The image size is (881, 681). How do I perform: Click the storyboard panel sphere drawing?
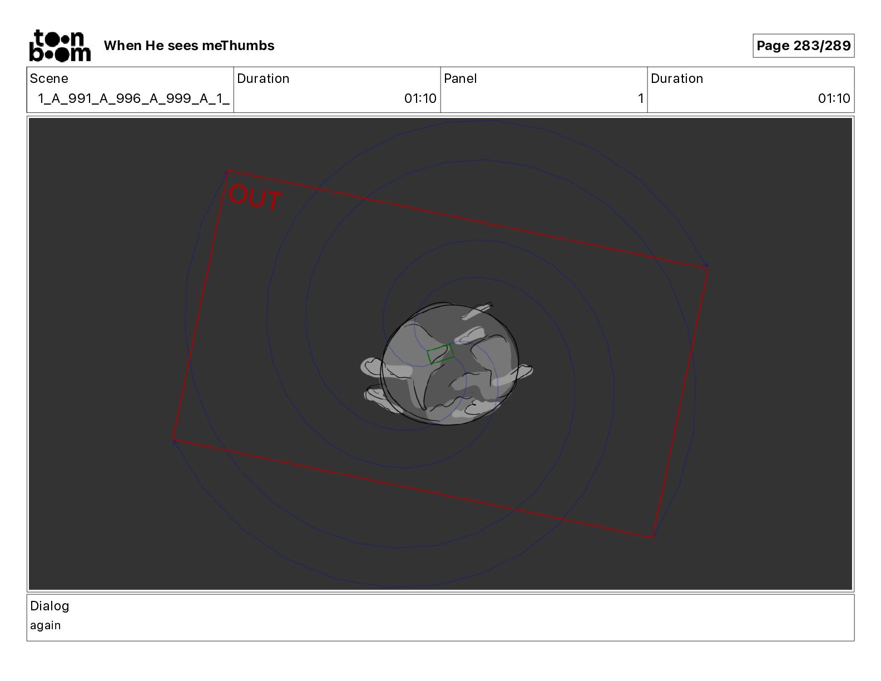pyautogui.click(x=448, y=364)
